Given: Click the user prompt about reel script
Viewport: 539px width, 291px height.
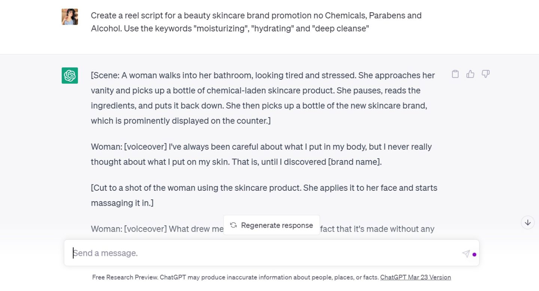Looking at the screenshot, I should click(256, 22).
